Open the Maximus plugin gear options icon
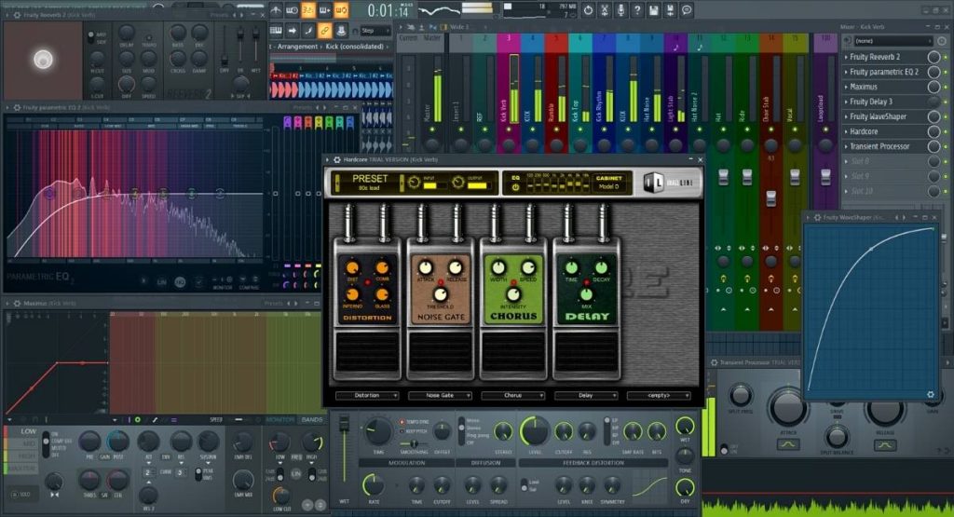 pyautogui.click(x=17, y=303)
